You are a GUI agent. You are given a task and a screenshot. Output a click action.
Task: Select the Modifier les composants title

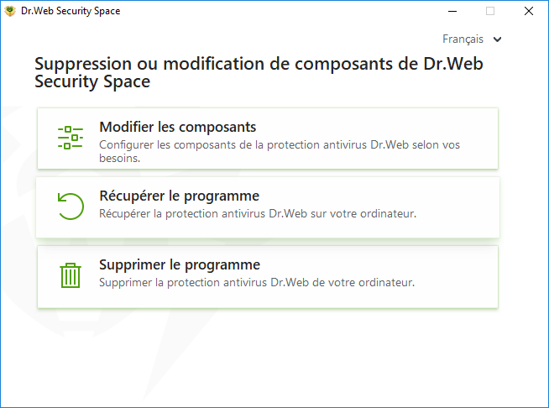[x=177, y=127]
